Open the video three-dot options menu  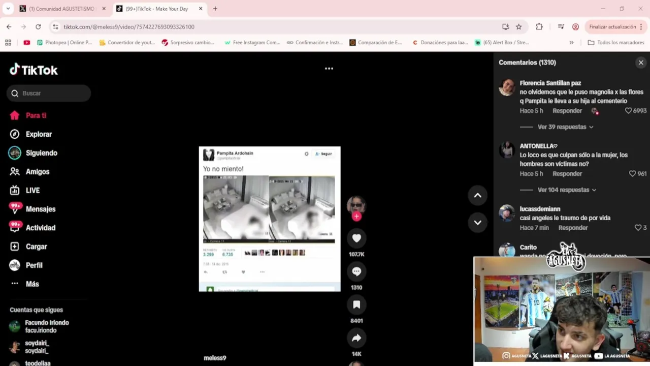coord(329,68)
